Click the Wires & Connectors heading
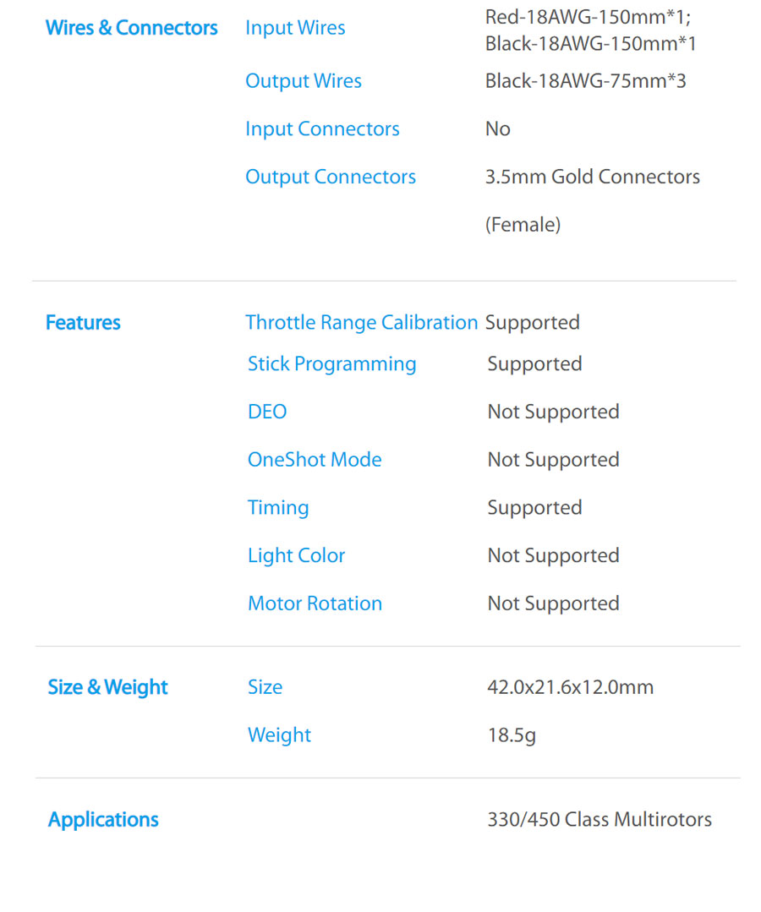This screenshot has width=761, height=912. click(x=132, y=27)
